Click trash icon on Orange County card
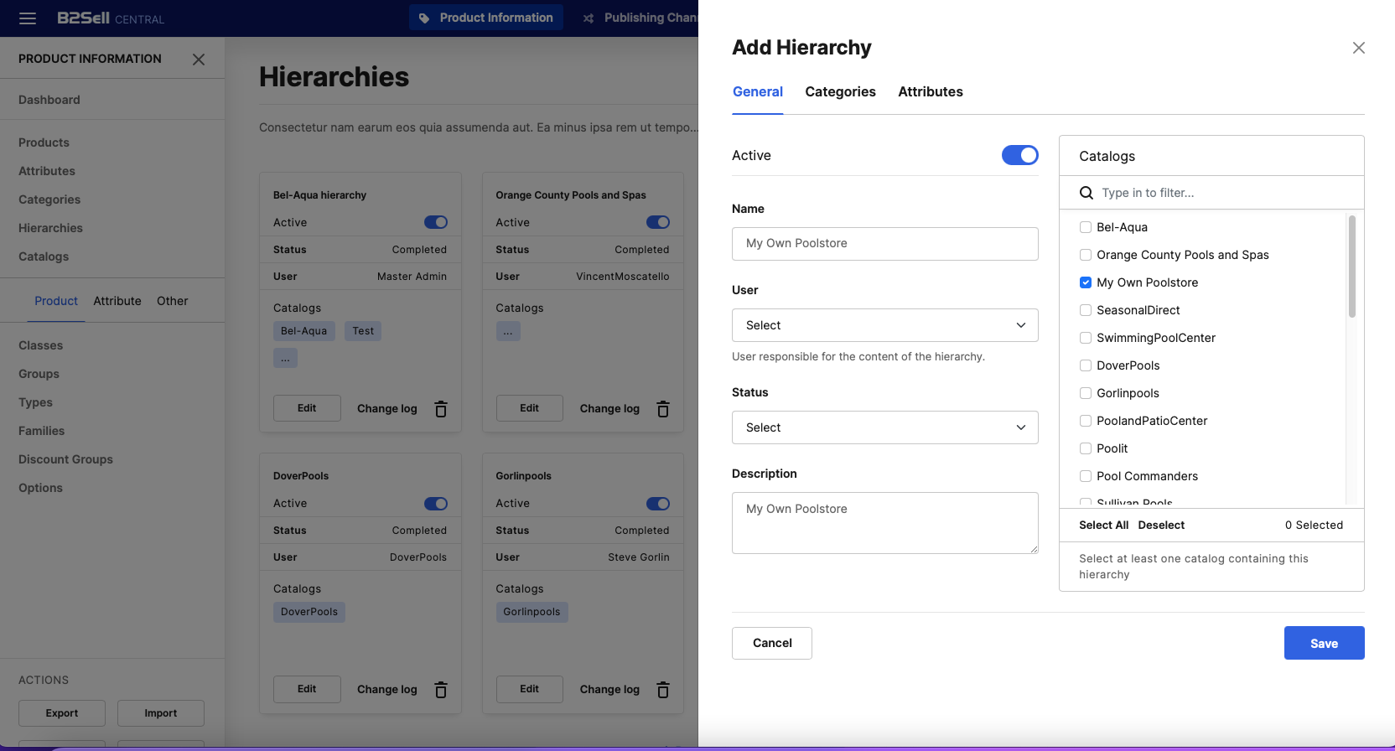1395x751 pixels. click(x=663, y=409)
